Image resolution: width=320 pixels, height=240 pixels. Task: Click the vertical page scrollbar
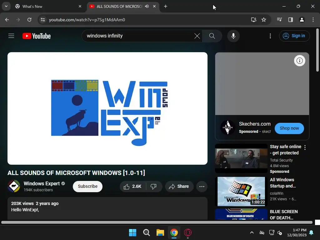pyautogui.click(x=317, y=50)
